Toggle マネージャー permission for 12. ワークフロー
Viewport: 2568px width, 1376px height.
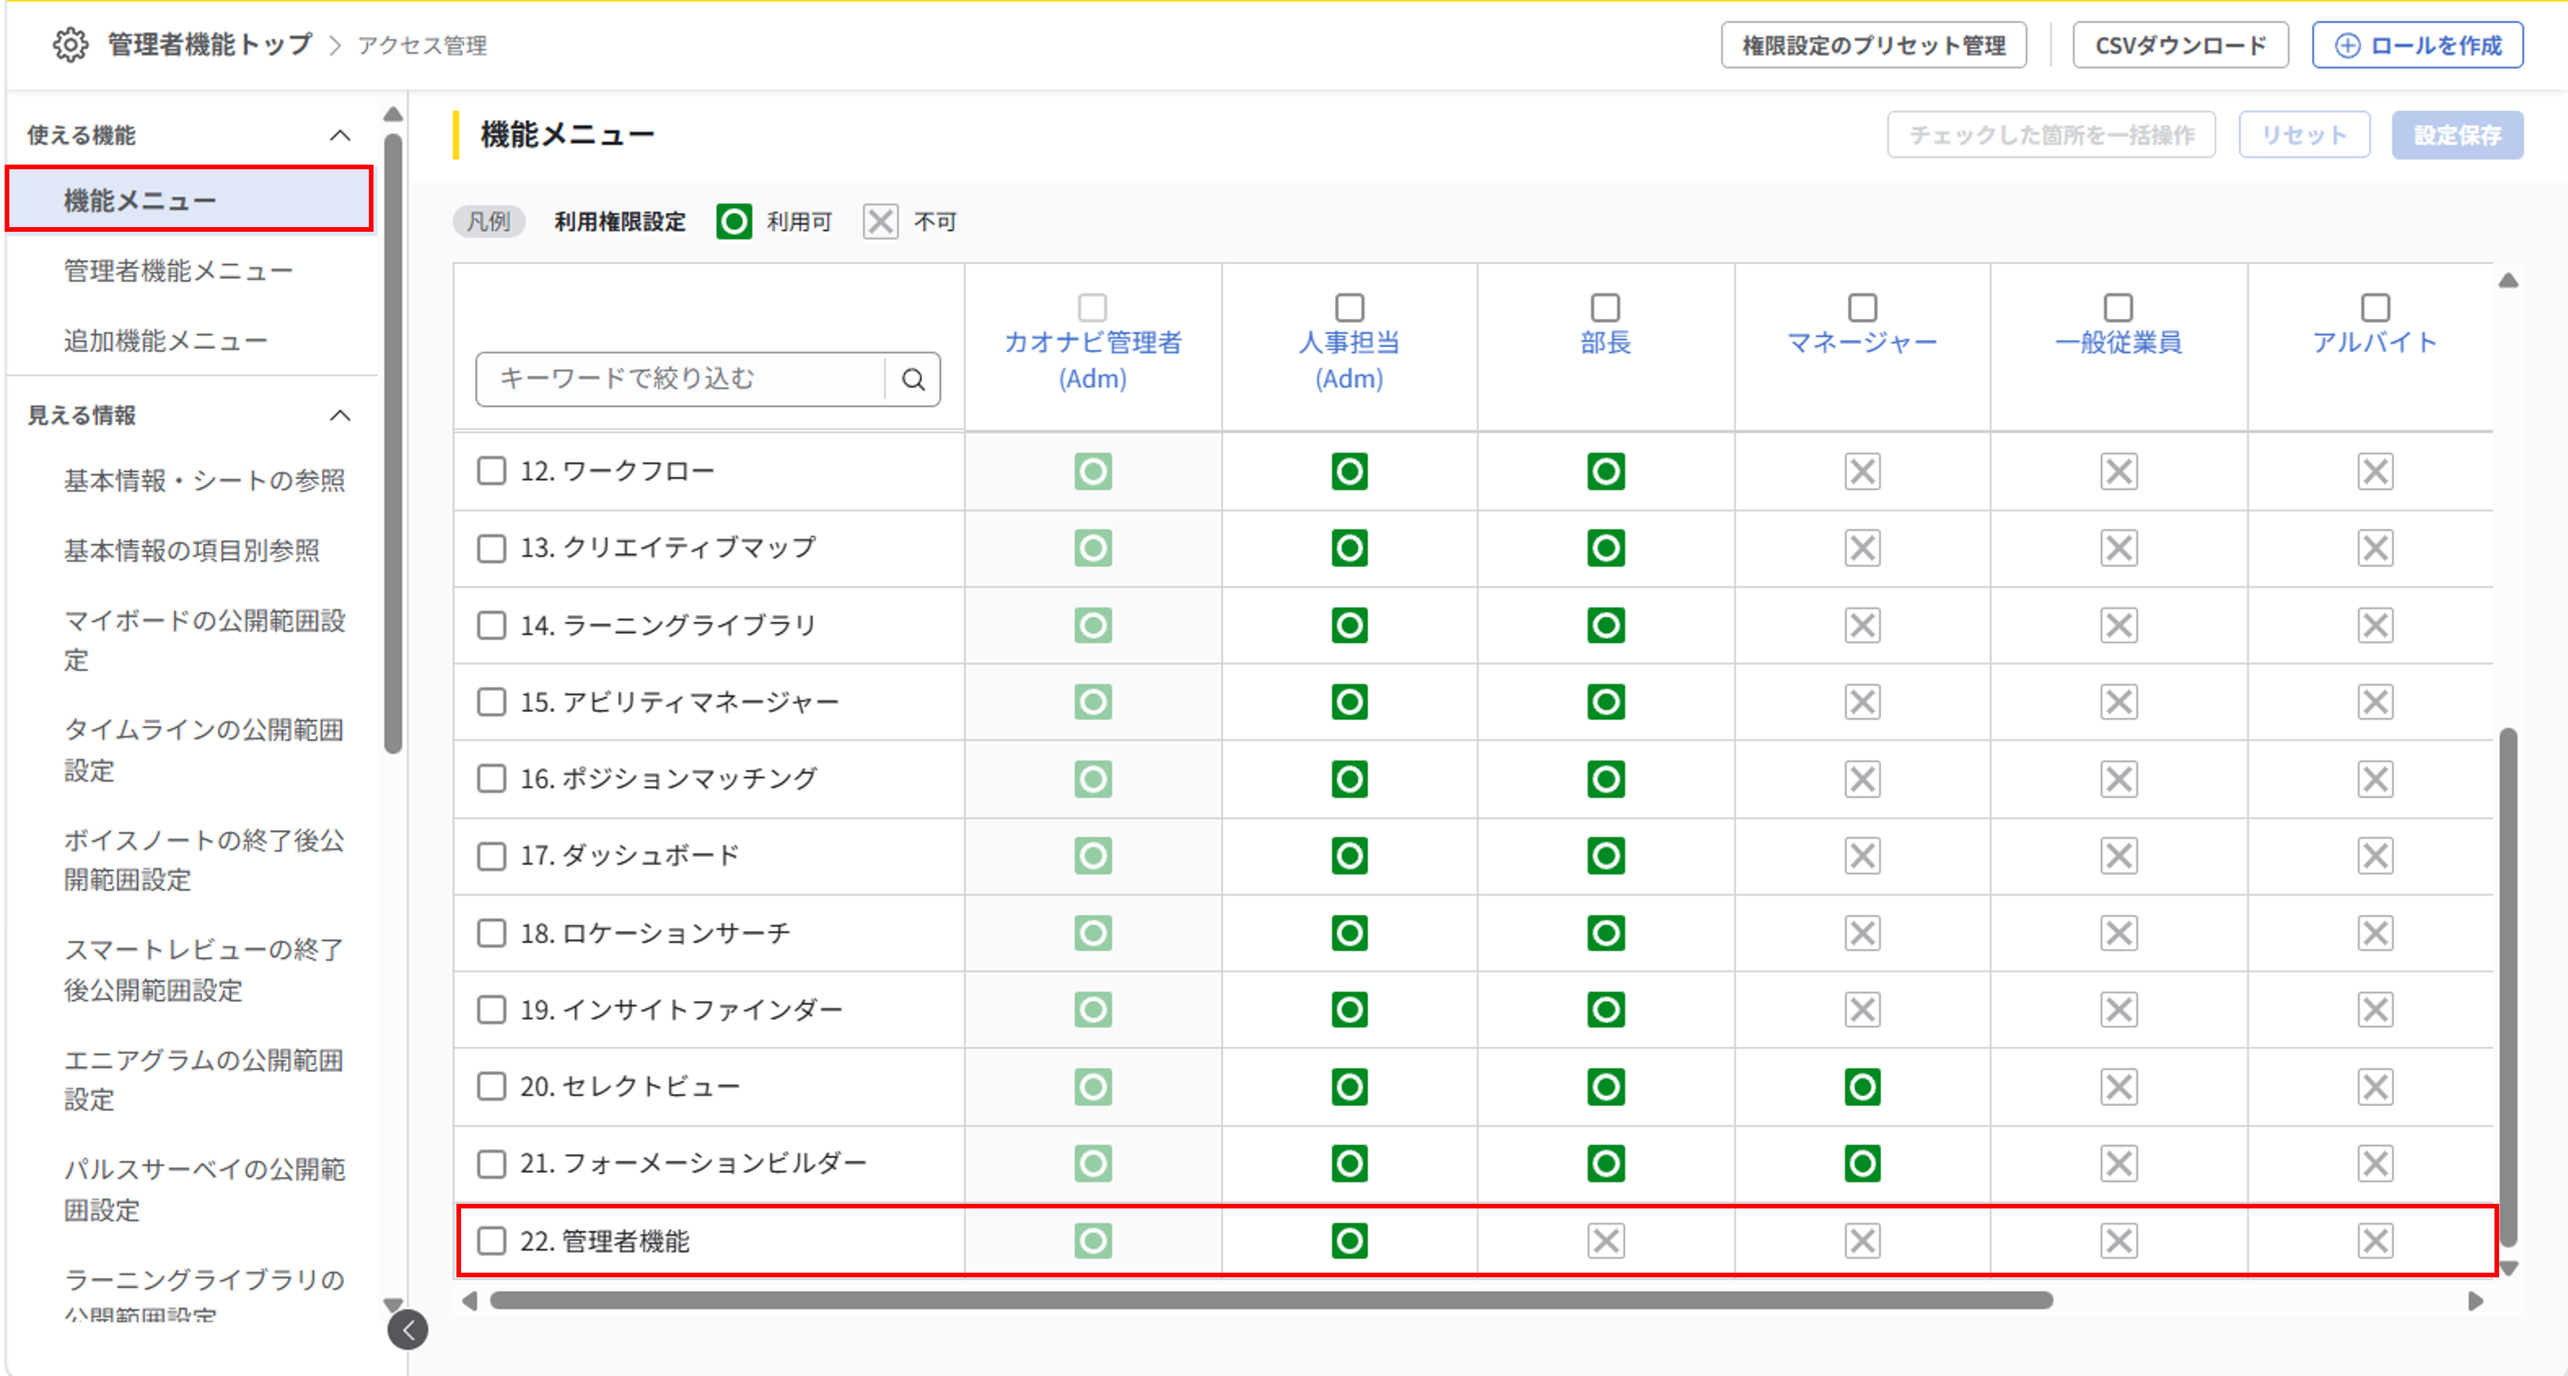(x=1862, y=472)
